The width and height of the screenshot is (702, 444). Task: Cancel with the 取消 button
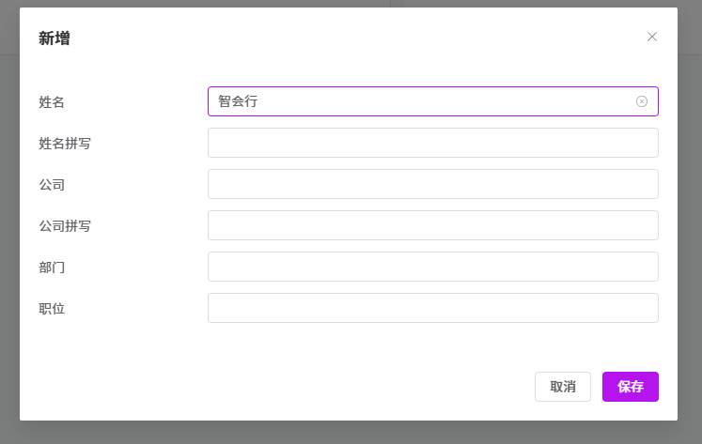click(x=563, y=387)
